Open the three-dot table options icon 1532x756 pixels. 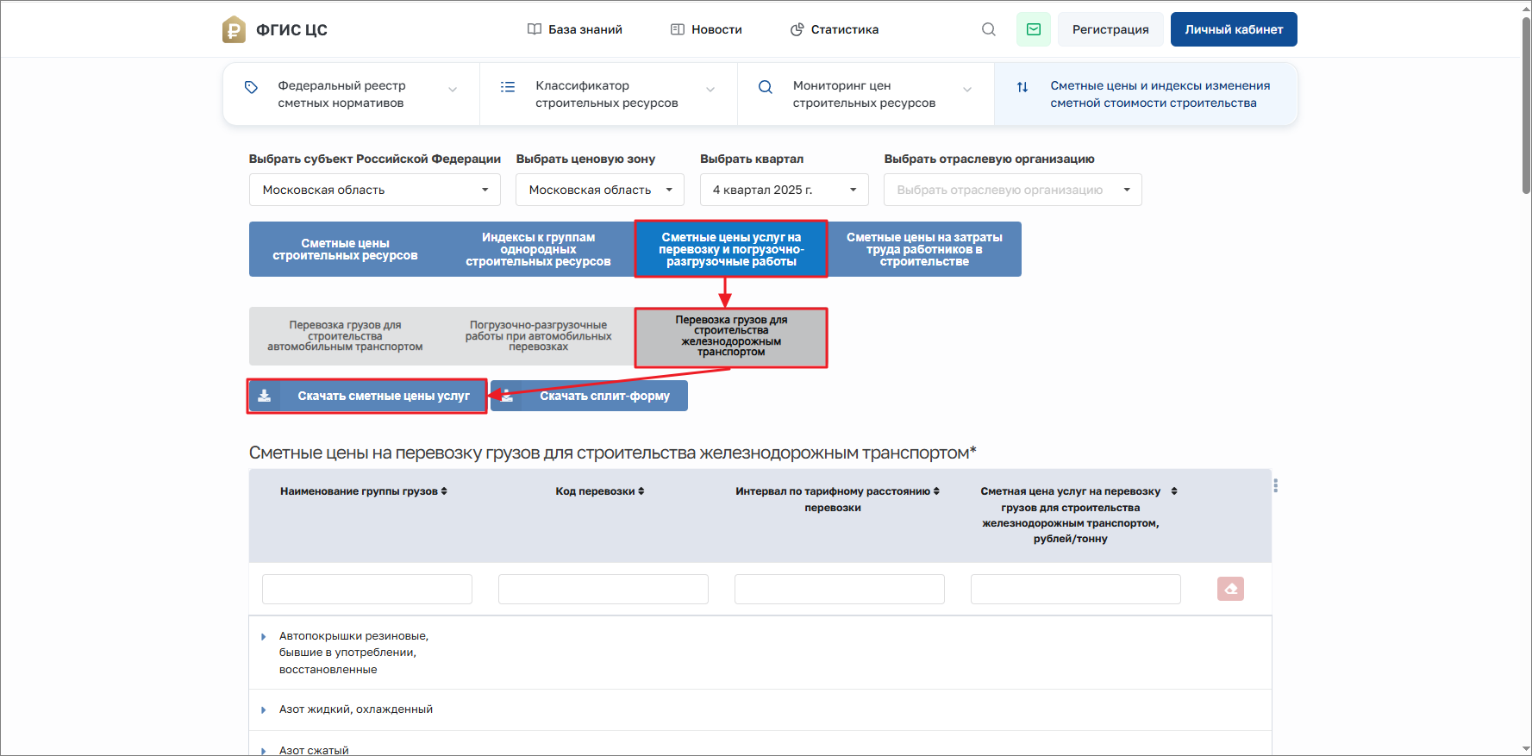1275,486
